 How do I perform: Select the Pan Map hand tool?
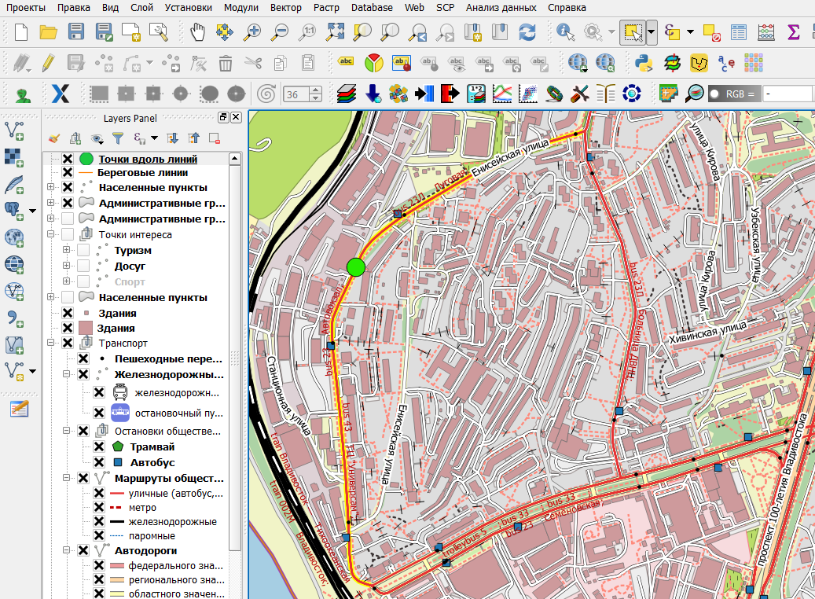197,32
